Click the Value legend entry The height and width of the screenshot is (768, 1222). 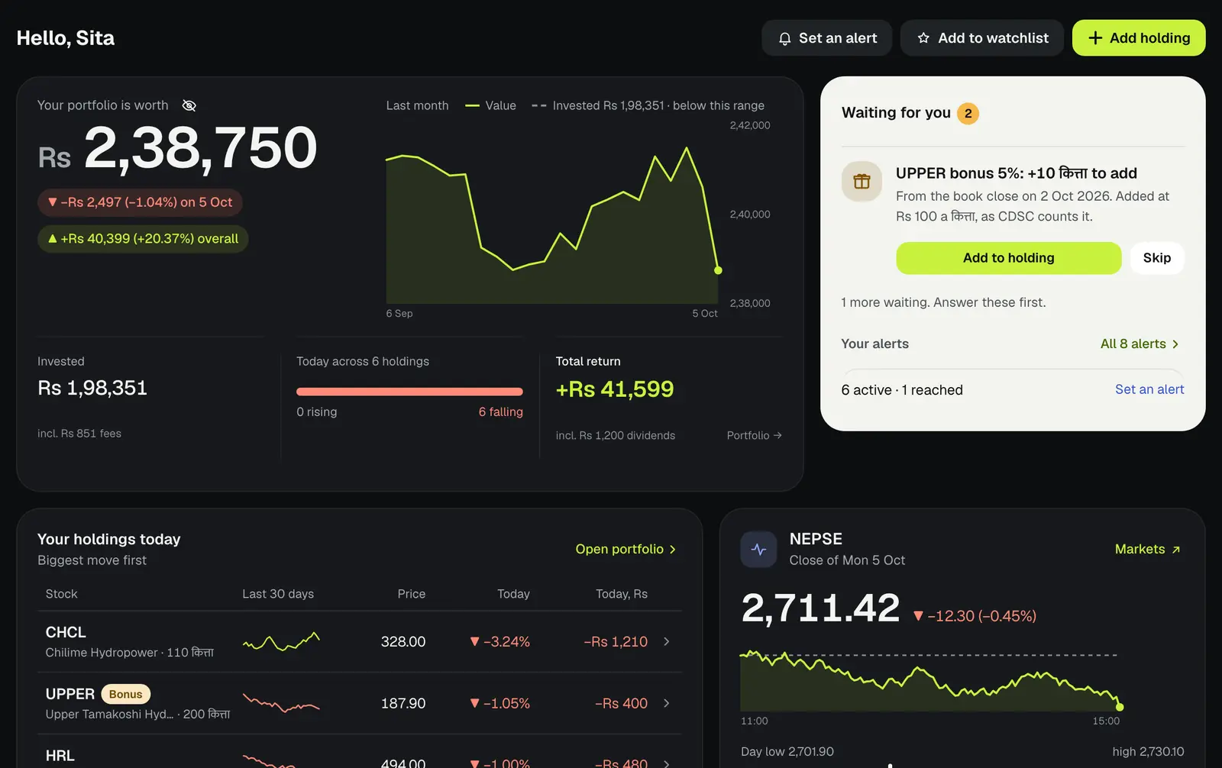(491, 105)
